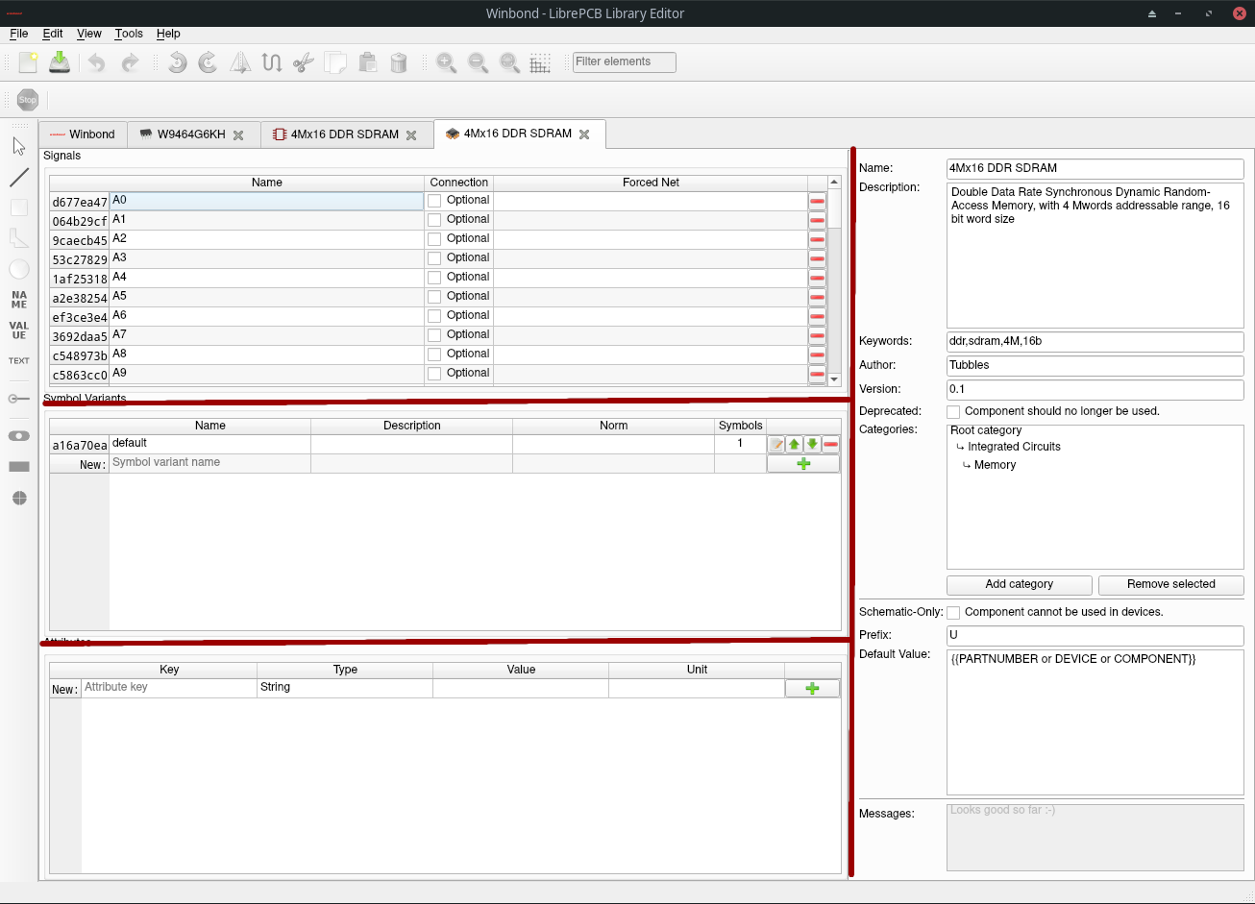Image resolution: width=1255 pixels, height=904 pixels.
Task: Click the Signals table scroll-down arrow
Action: (x=834, y=379)
